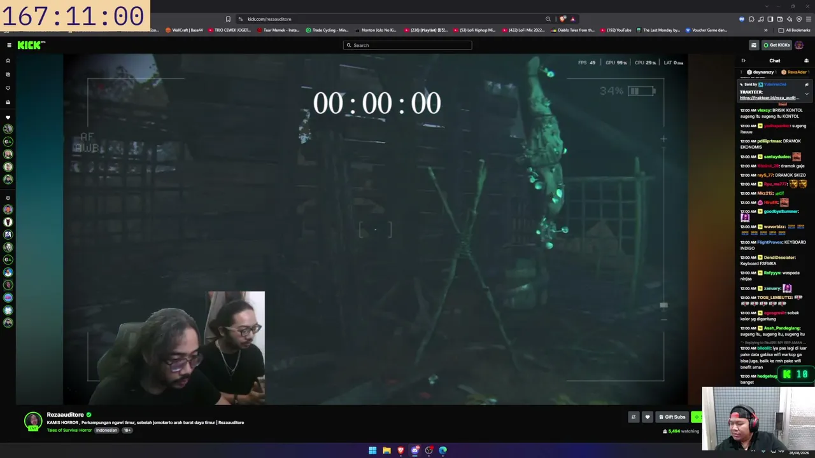
Task: Click username Asah_Pandeglang in chat
Action: tap(782, 328)
